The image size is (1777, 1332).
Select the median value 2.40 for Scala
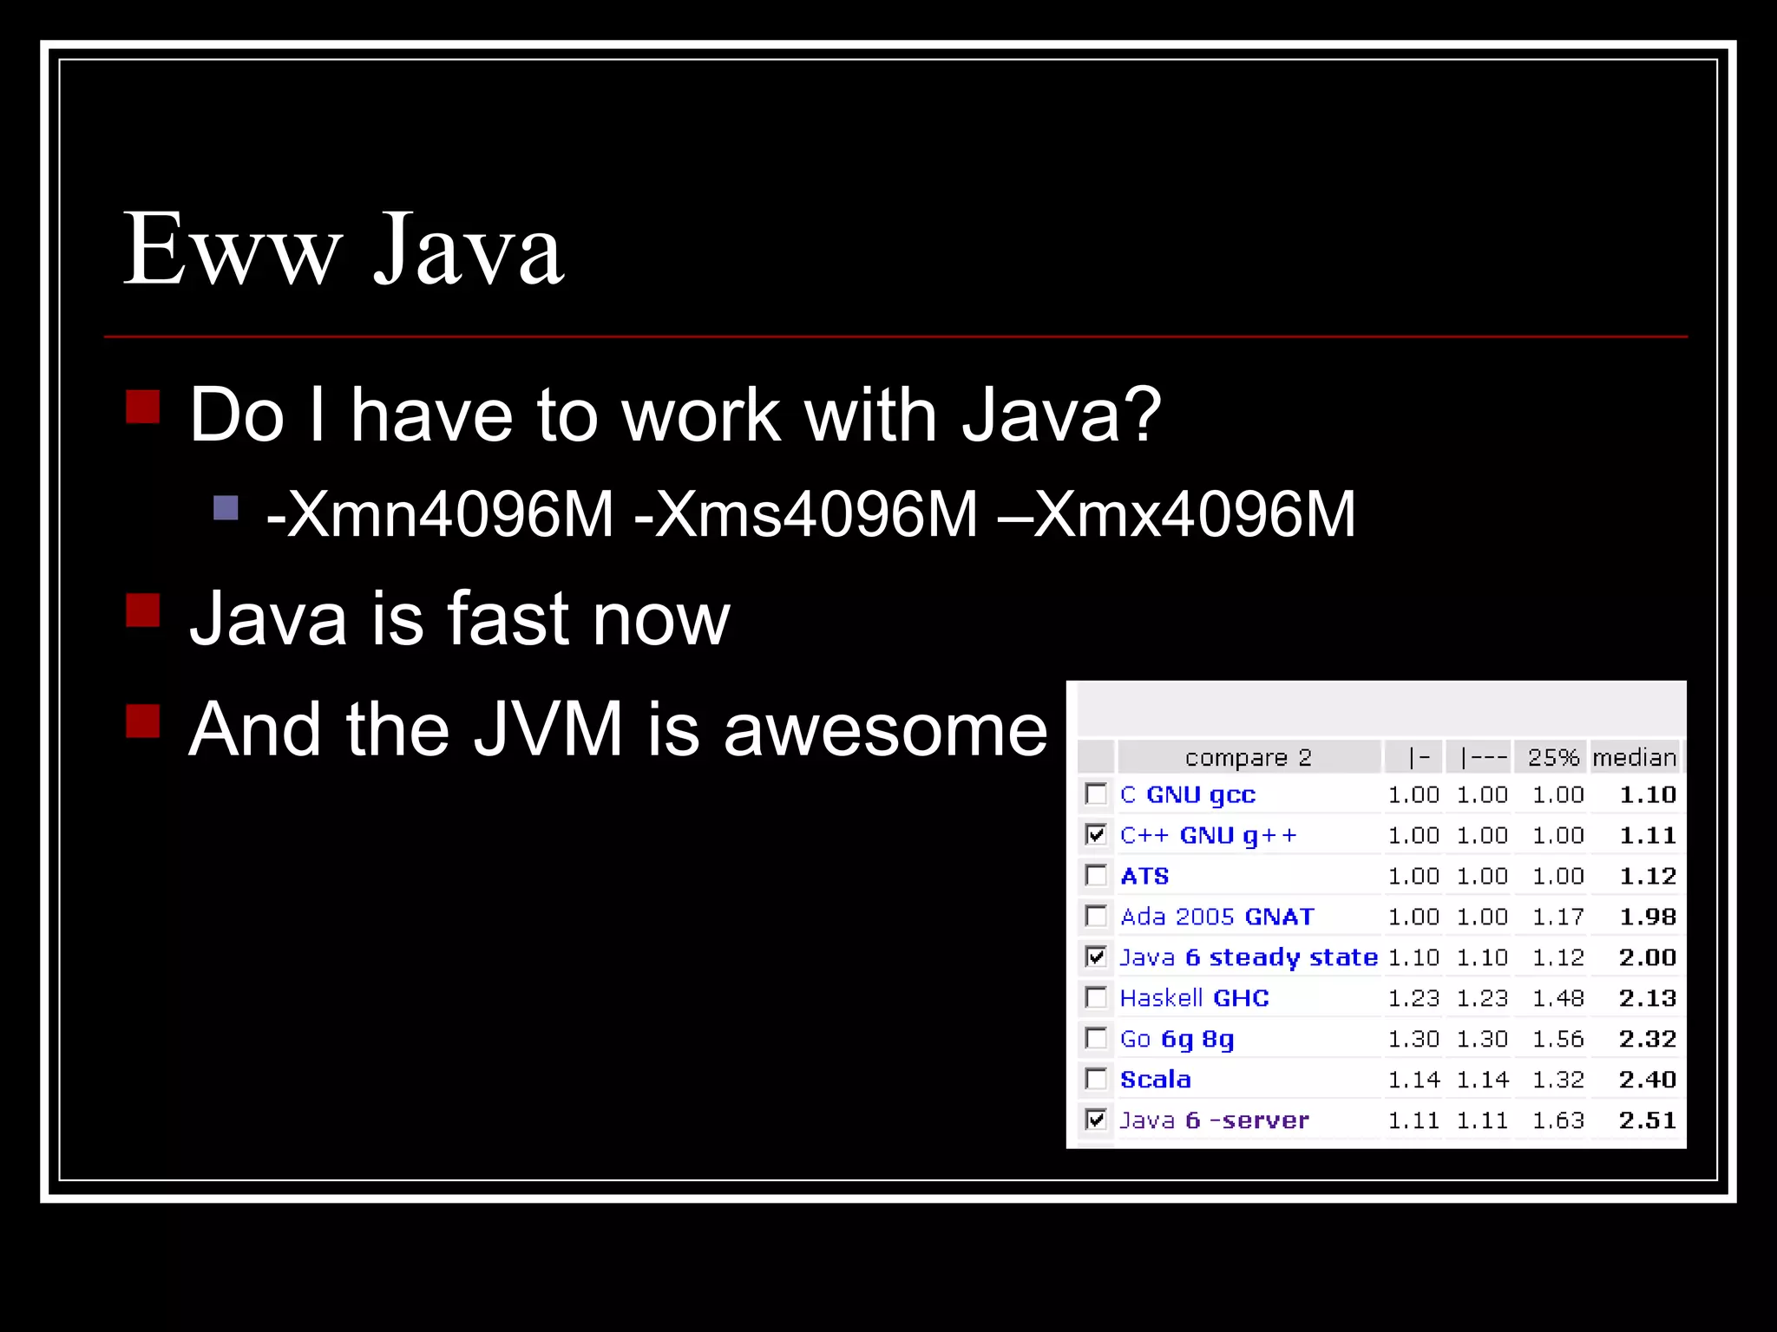1648,1080
